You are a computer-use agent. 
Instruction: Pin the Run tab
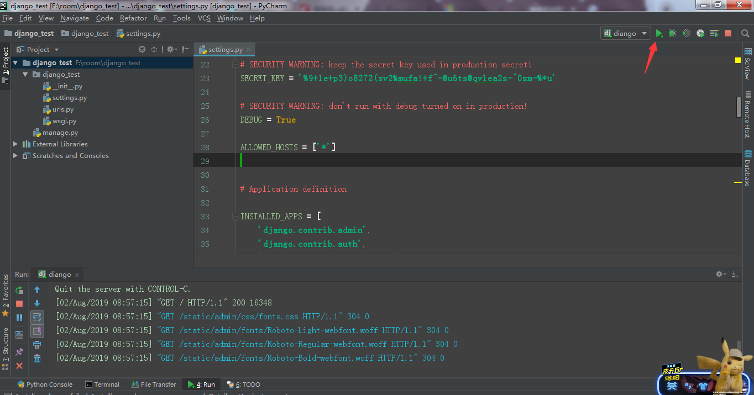19,351
